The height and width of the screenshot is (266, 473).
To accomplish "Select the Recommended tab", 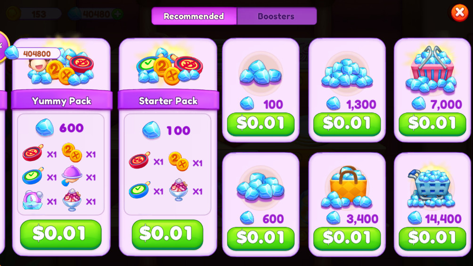I will pyautogui.click(x=194, y=16).
